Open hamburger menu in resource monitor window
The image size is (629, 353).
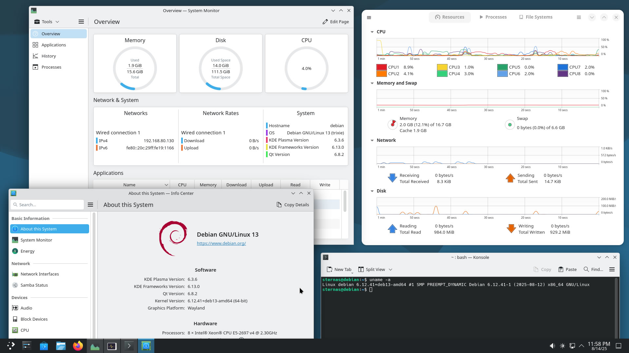(x=579, y=17)
